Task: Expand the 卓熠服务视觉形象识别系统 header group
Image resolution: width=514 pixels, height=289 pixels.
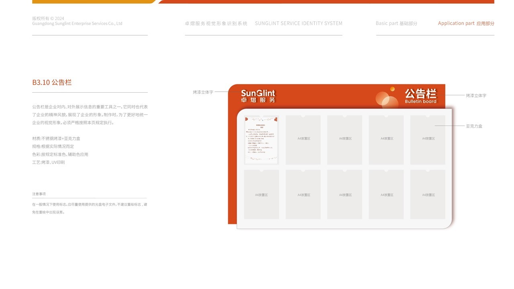Action: pos(217,23)
